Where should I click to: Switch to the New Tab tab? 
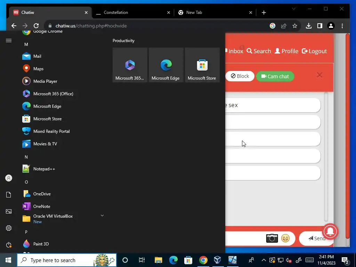point(215,13)
